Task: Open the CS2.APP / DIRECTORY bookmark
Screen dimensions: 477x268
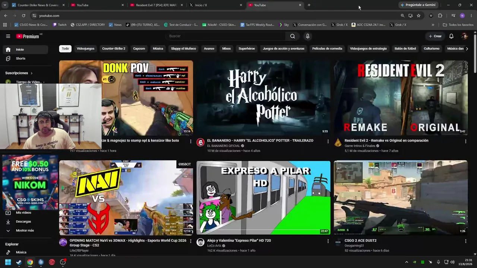Action: [x=88, y=25]
